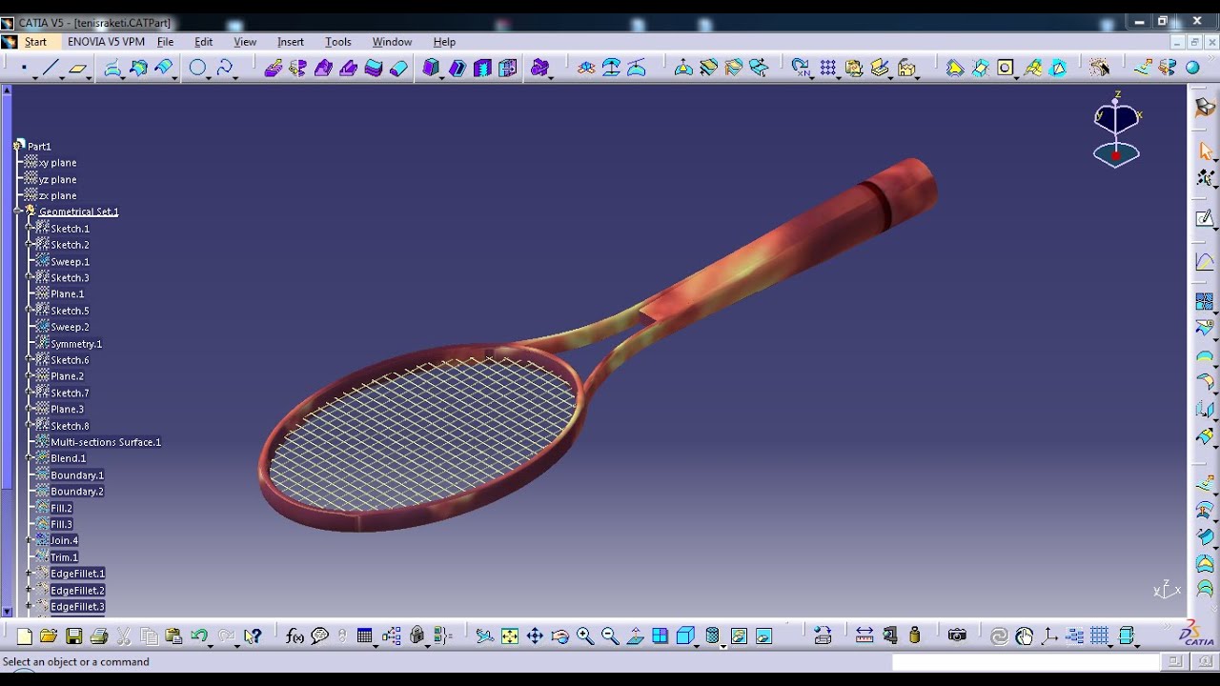Click the command input field in the status bar
The height and width of the screenshot is (686, 1220).
click(1025, 661)
